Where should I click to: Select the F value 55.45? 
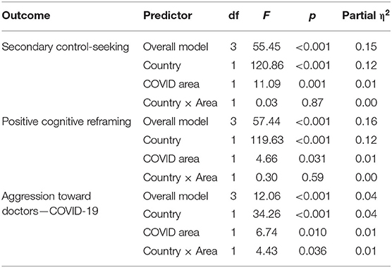point(267,47)
